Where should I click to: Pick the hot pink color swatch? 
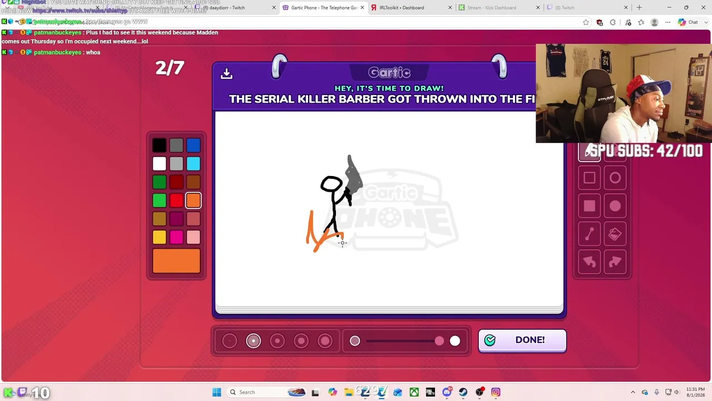coord(176,237)
